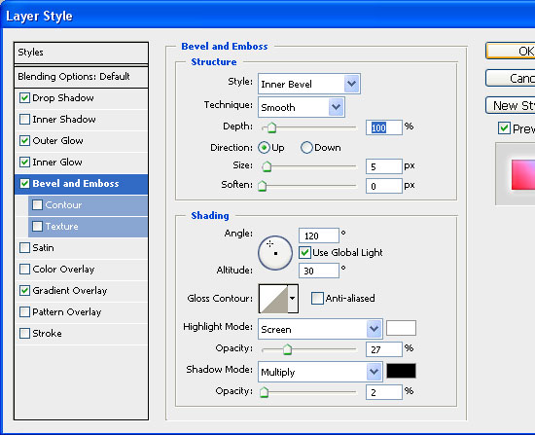Click the Angle value input field
The image size is (535, 435).
(x=319, y=236)
